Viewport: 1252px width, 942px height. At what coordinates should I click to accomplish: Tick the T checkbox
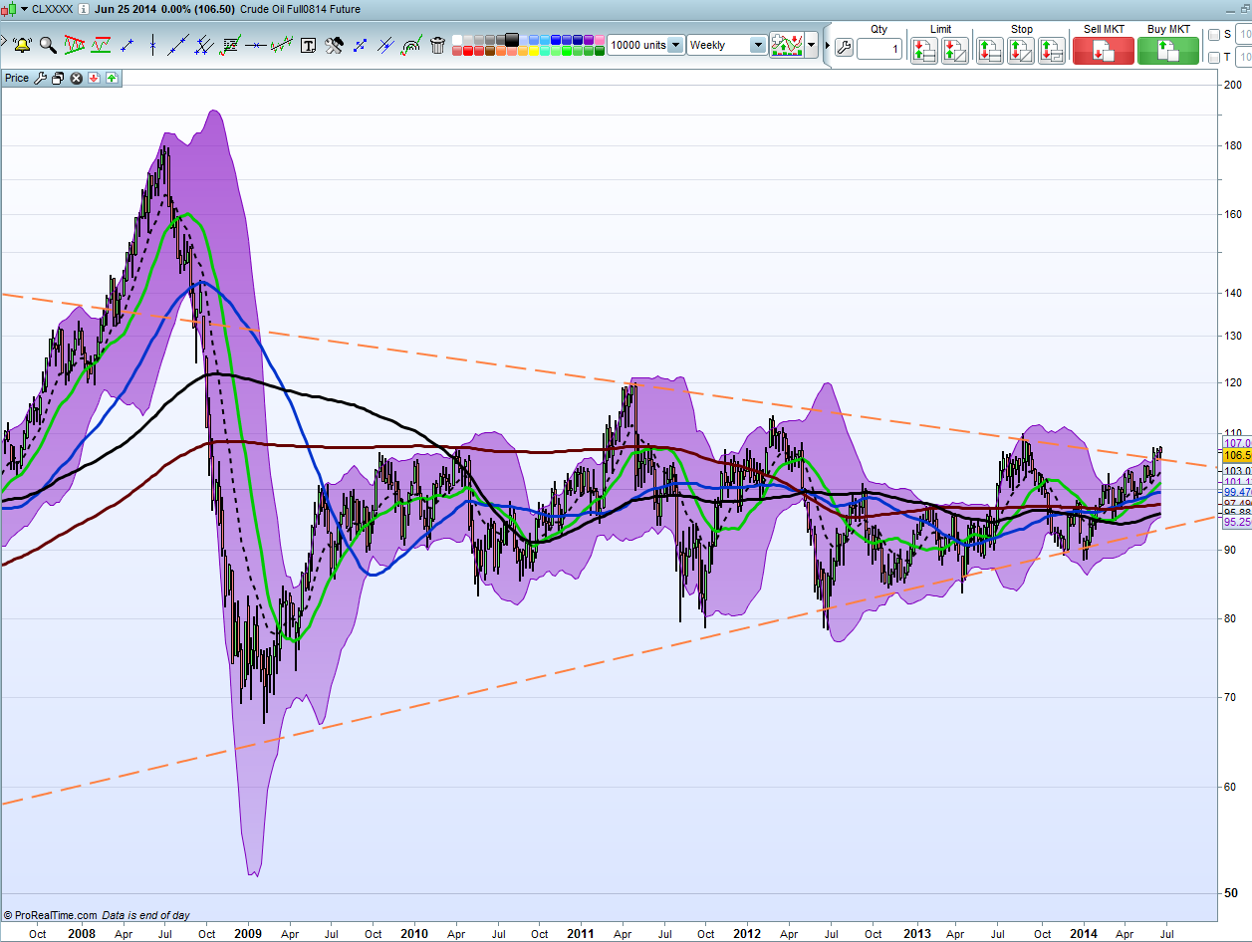click(1214, 58)
